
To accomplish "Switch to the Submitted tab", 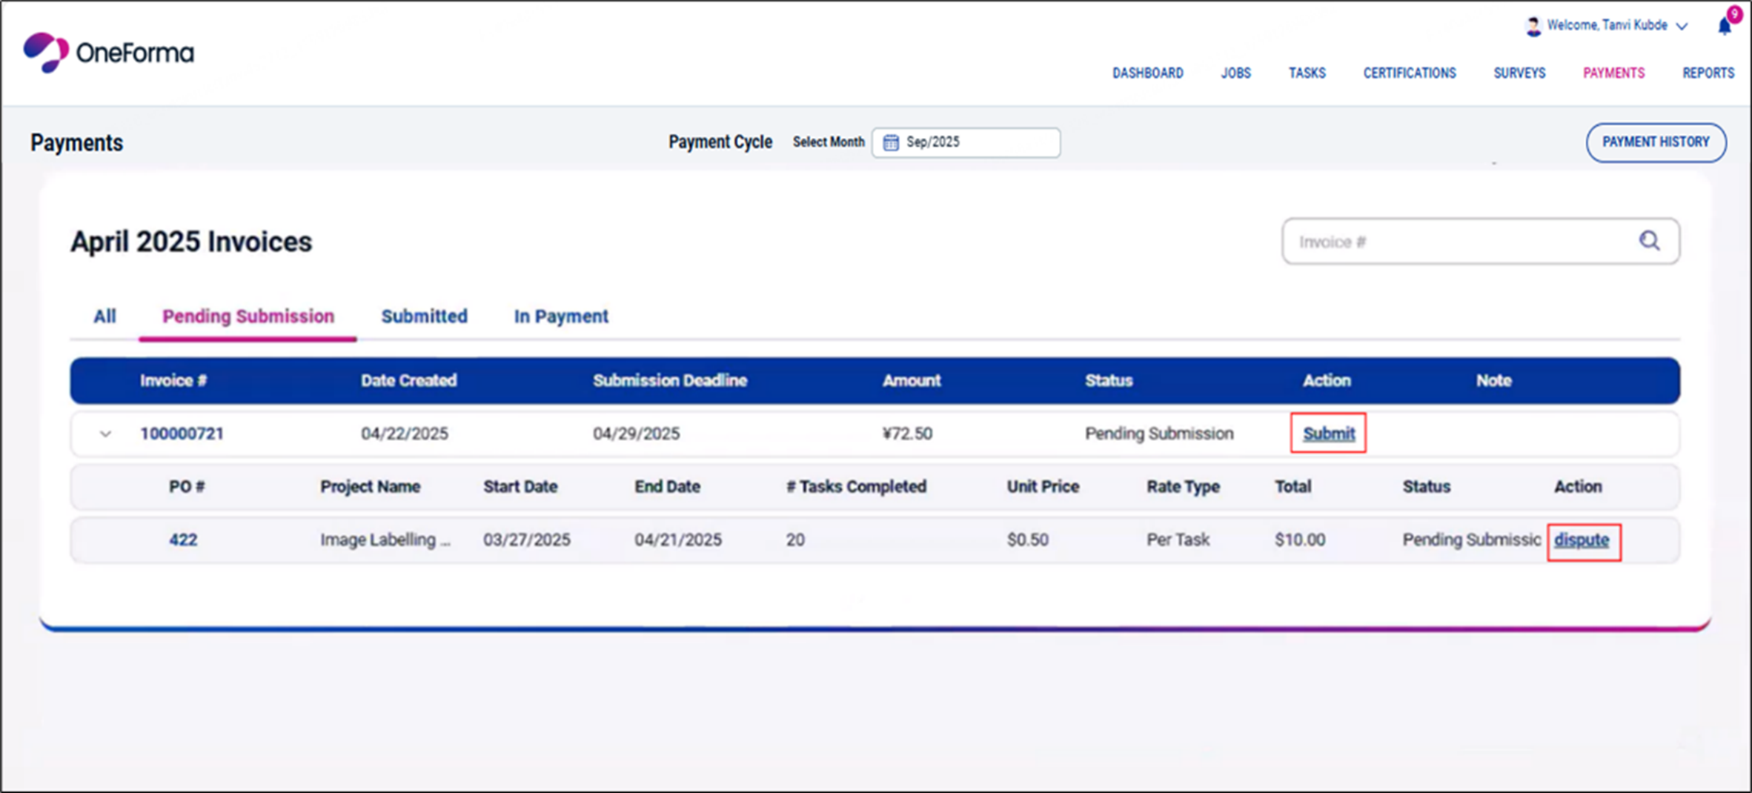I will (x=424, y=316).
